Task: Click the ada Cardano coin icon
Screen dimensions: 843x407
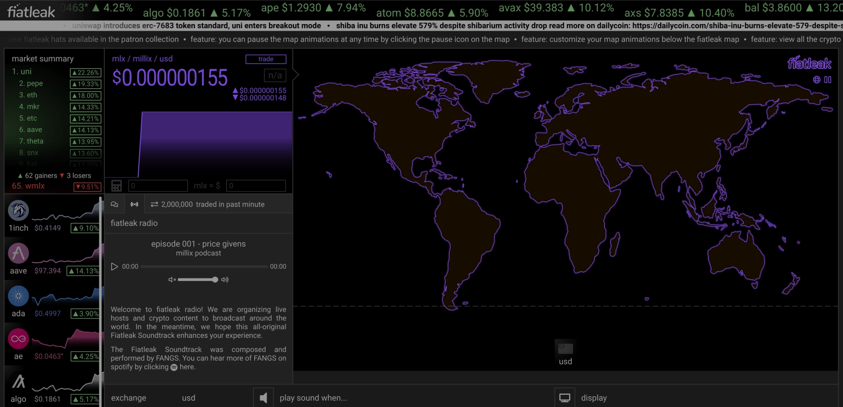Action: 18,296
